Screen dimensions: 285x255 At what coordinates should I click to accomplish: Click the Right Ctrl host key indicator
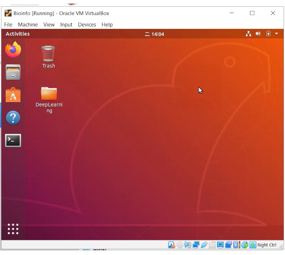267,245
